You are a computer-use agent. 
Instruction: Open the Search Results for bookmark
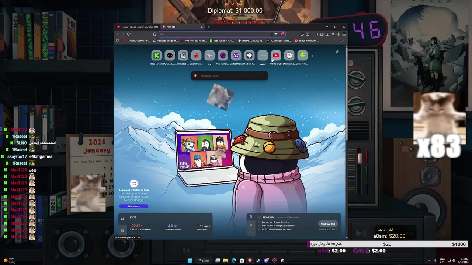307,41
